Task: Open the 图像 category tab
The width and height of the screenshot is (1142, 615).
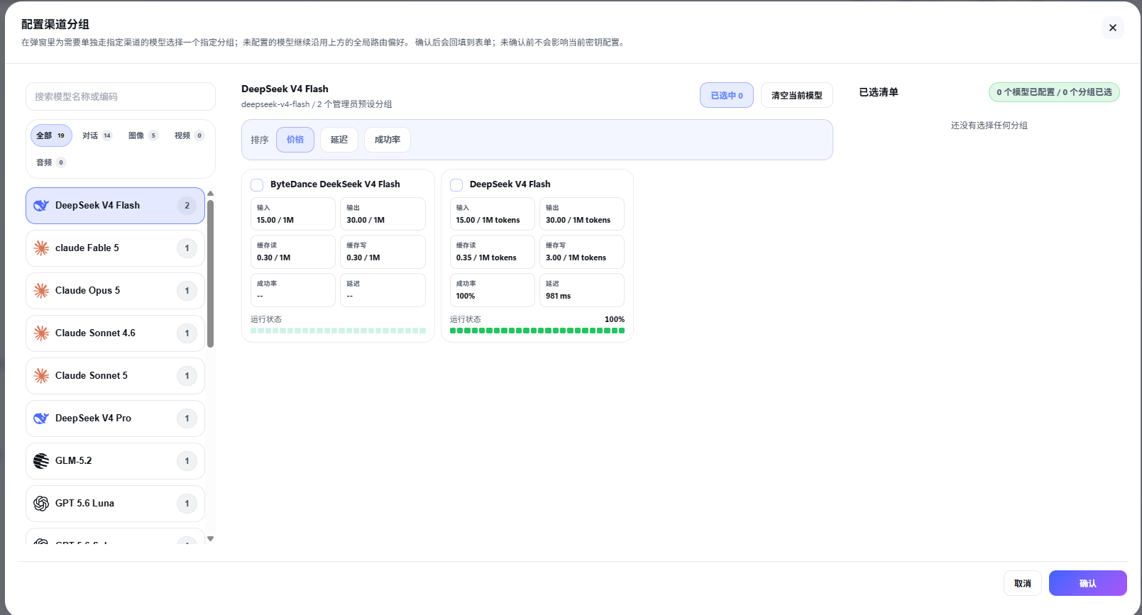Action: [x=143, y=135]
